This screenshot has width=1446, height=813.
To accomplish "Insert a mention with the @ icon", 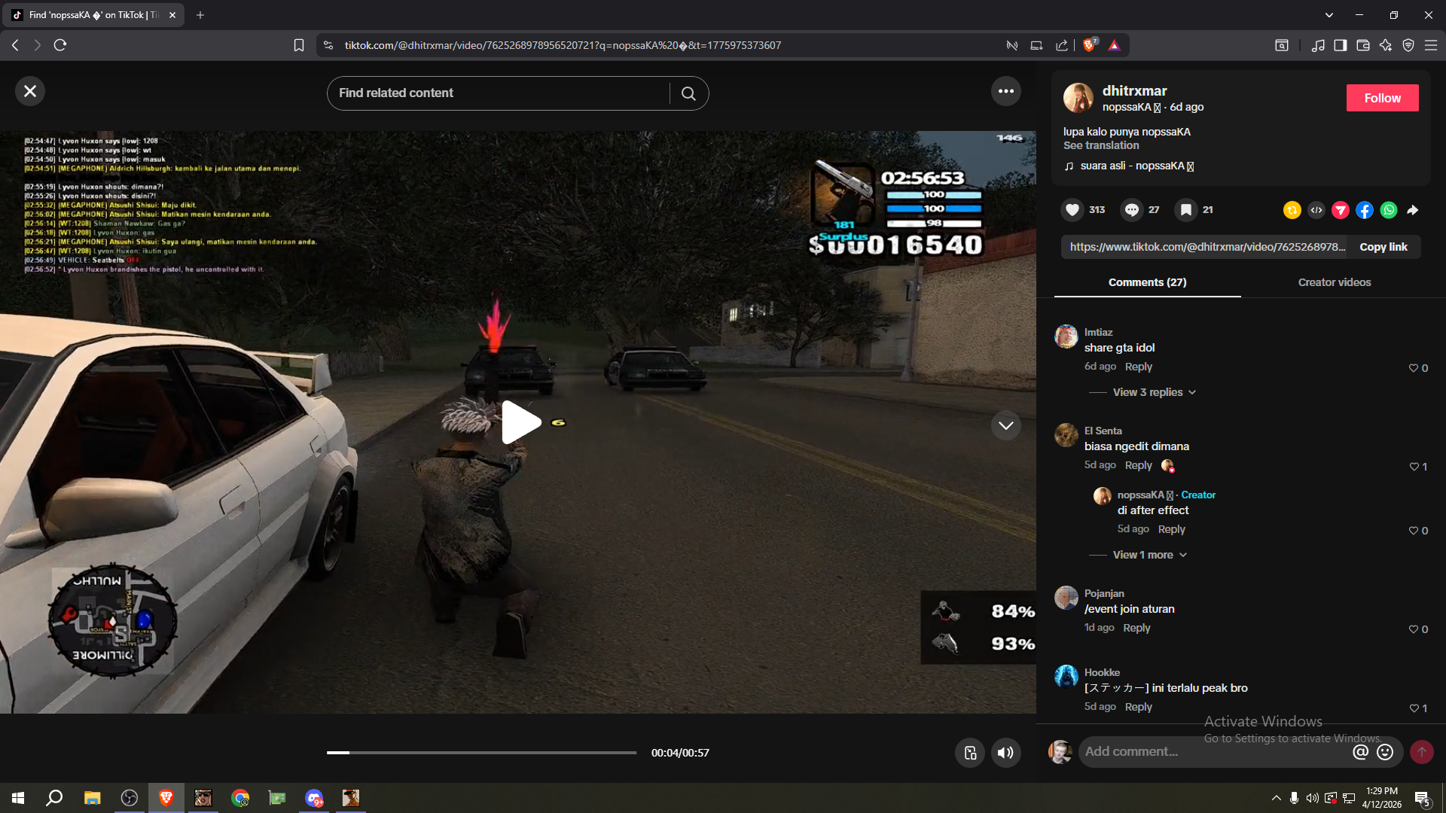I will tap(1360, 752).
